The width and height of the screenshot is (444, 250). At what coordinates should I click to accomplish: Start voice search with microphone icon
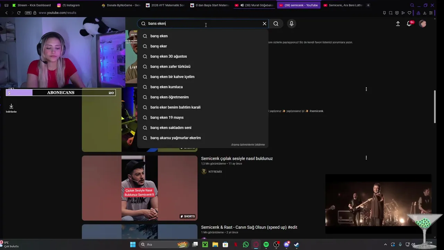tap(291, 24)
